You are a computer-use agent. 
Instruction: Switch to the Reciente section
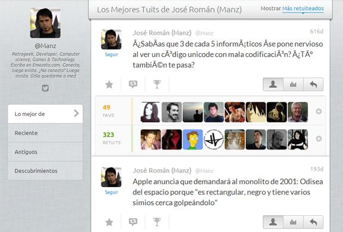click(x=45, y=133)
